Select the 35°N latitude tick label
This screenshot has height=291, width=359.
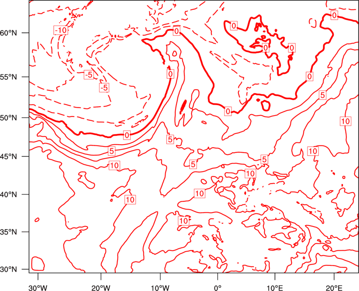point(9,232)
